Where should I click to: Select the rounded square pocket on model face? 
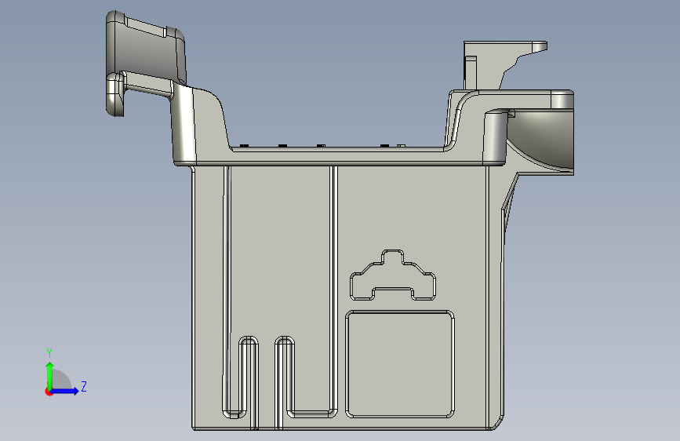pyautogui.click(x=400, y=364)
